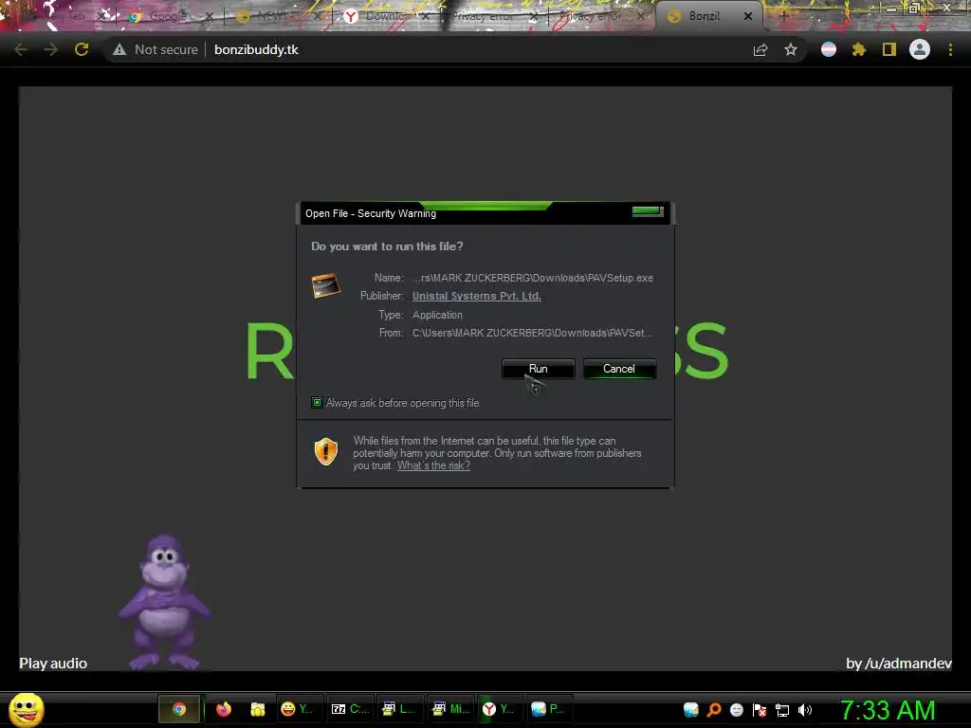Go forward with the browser forward arrow
Image resolution: width=971 pixels, height=728 pixels.
pos(51,49)
